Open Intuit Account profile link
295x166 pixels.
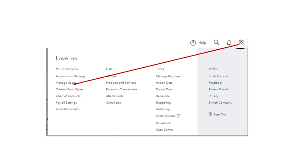pyautogui.click(x=219, y=77)
